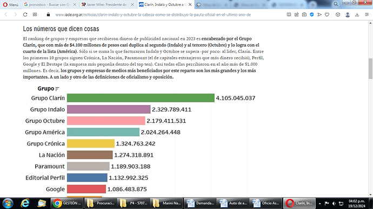Open the Opera account profile icon
The height and width of the screenshot is (209, 373).
[x=348, y=15]
